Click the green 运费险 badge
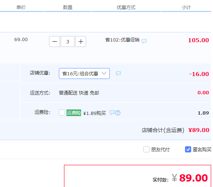The height and width of the screenshot is (187, 213). [74, 113]
